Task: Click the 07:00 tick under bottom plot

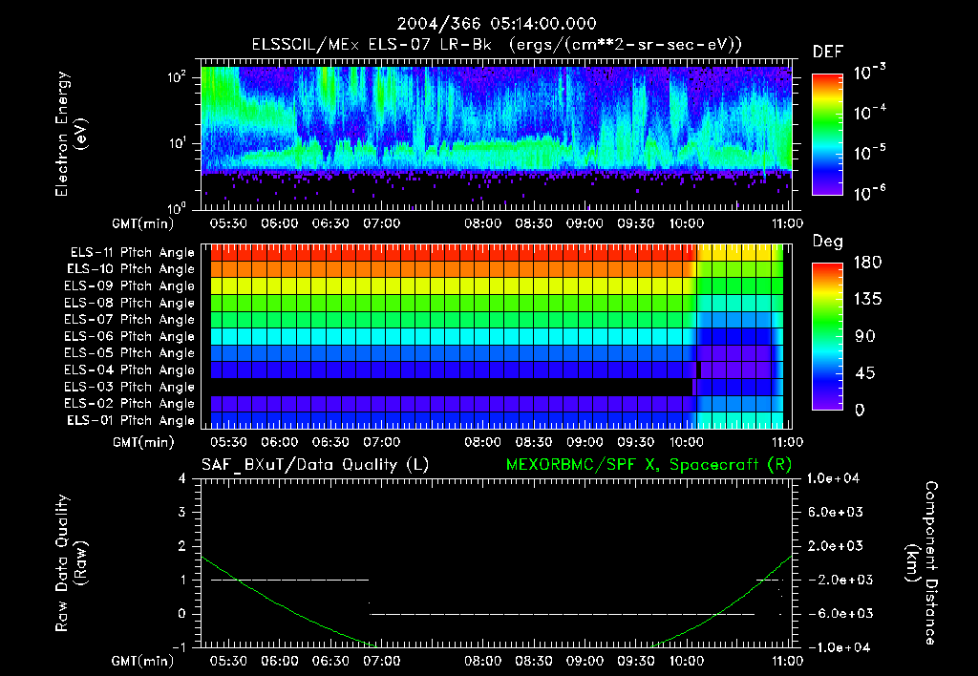Action: [x=381, y=661]
